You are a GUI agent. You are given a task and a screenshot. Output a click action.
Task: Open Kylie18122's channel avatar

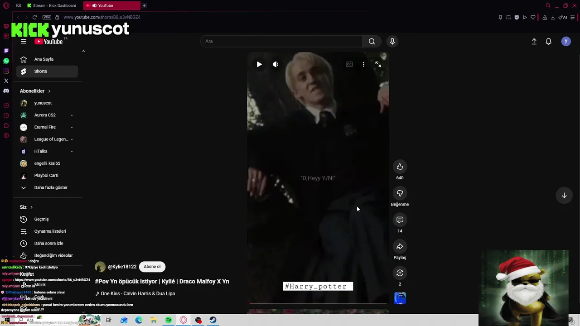(x=100, y=267)
